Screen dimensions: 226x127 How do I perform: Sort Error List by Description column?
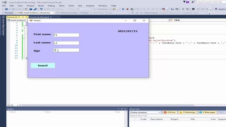pos(157,119)
